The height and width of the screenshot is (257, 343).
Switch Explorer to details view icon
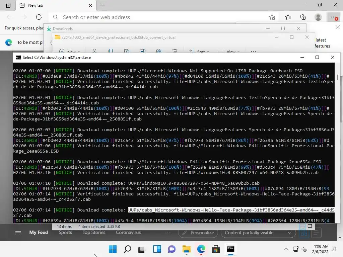pyautogui.click(x=302, y=227)
